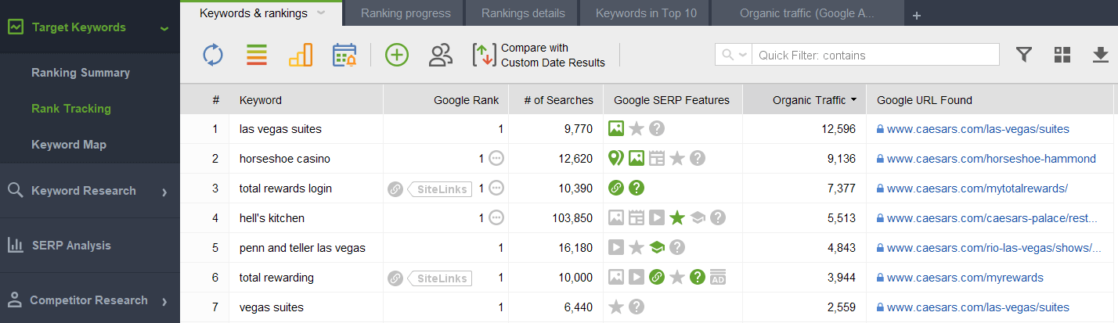This screenshot has width=1118, height=323.
Task: Open Keyword Map in sidebar
Action: click(x=69, y=145)
